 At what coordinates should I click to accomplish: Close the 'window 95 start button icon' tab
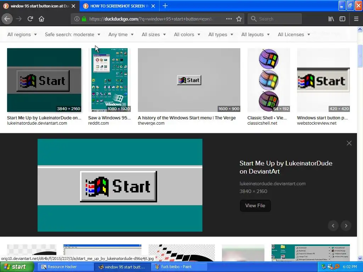(x=73, y=6)
